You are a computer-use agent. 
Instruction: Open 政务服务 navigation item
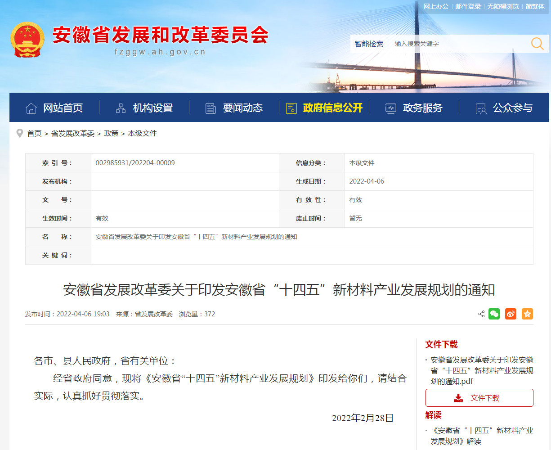pyautogui.click(x=423, y=108)
